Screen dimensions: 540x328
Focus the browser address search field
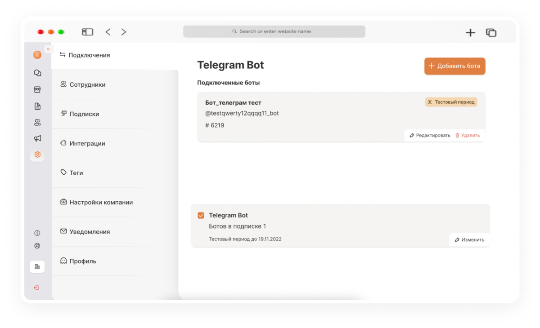tap(274, 31)
